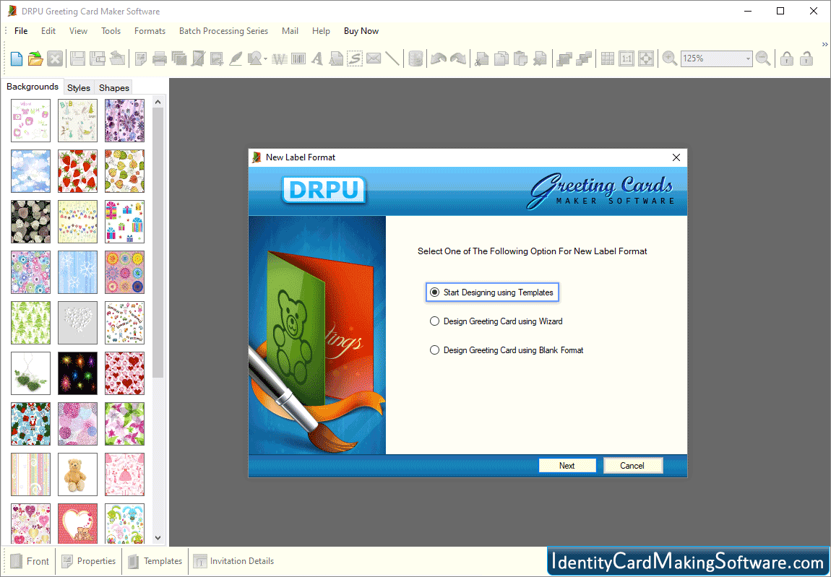Viewport: 831px width, 577px height.
Task: Open the Edit menu
Action: [x=48, y=31]
